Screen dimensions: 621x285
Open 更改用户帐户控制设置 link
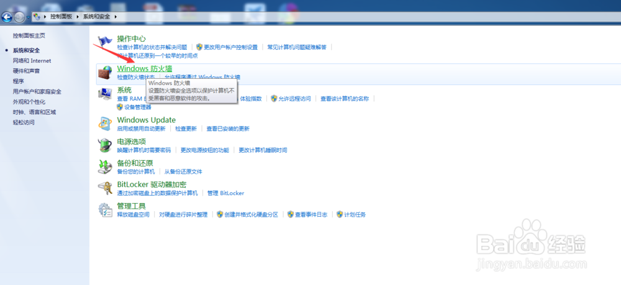pyautogui.click(x=230, y=47)
